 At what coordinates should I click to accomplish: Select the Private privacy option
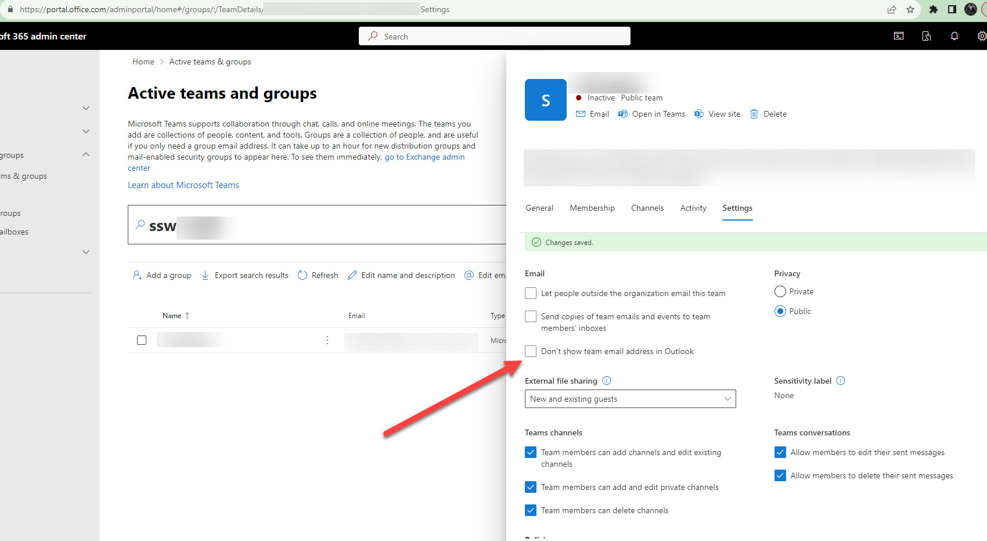pos(780,291)
